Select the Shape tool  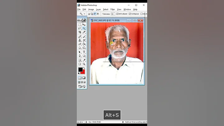pyautogui.click(x=84, y=56)
